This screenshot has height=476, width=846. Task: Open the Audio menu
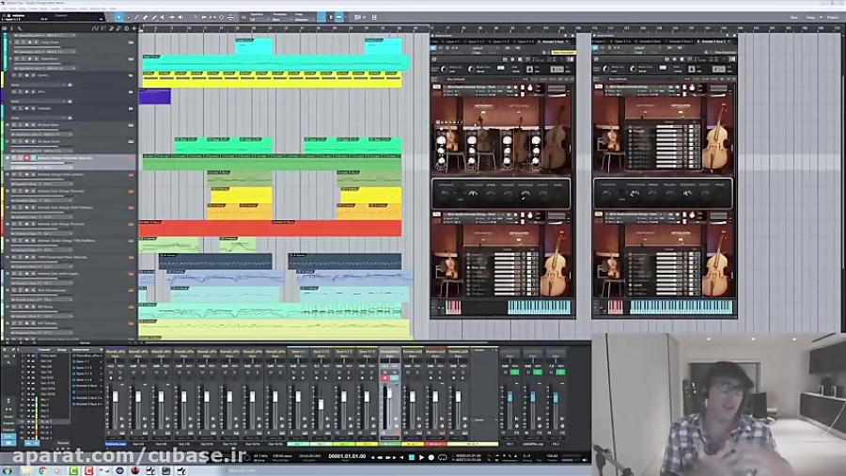click(x=57, y=8)
